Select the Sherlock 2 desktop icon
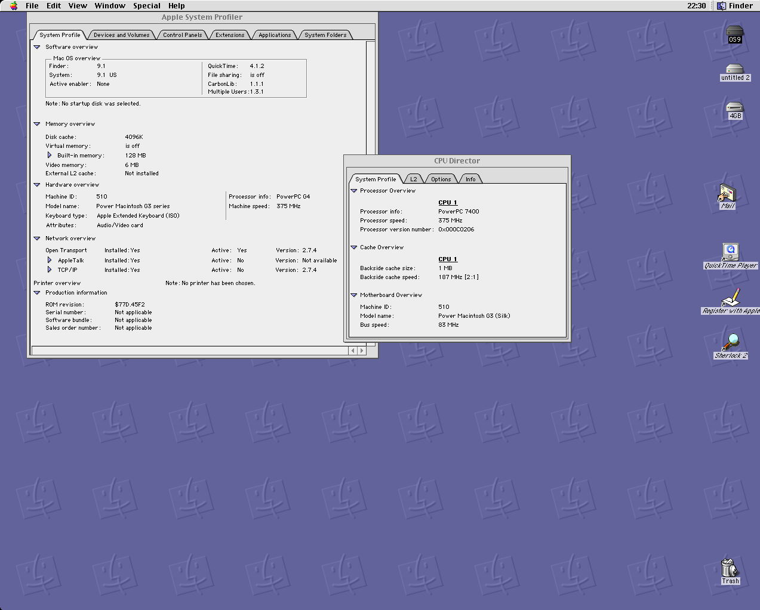The image size is (760, 610). [731, 346]
